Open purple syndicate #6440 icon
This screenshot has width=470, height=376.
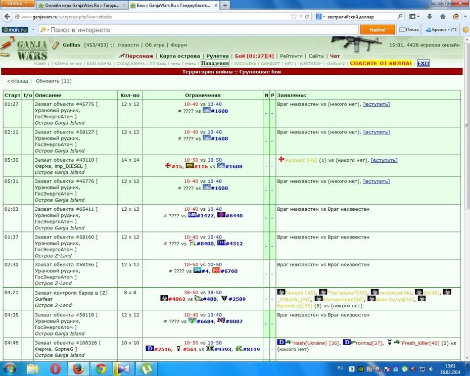(221, 215)
